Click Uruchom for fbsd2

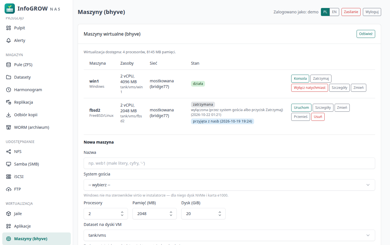[301, 108]
